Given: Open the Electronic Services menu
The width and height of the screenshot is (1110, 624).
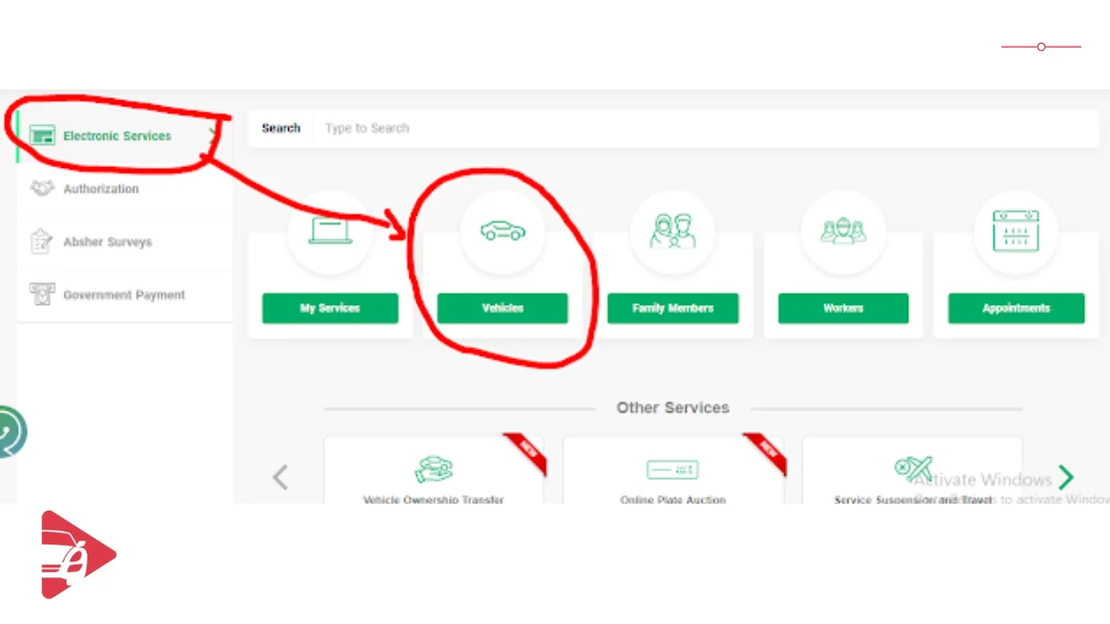Looking at the screenshot, I should [116, 136].
